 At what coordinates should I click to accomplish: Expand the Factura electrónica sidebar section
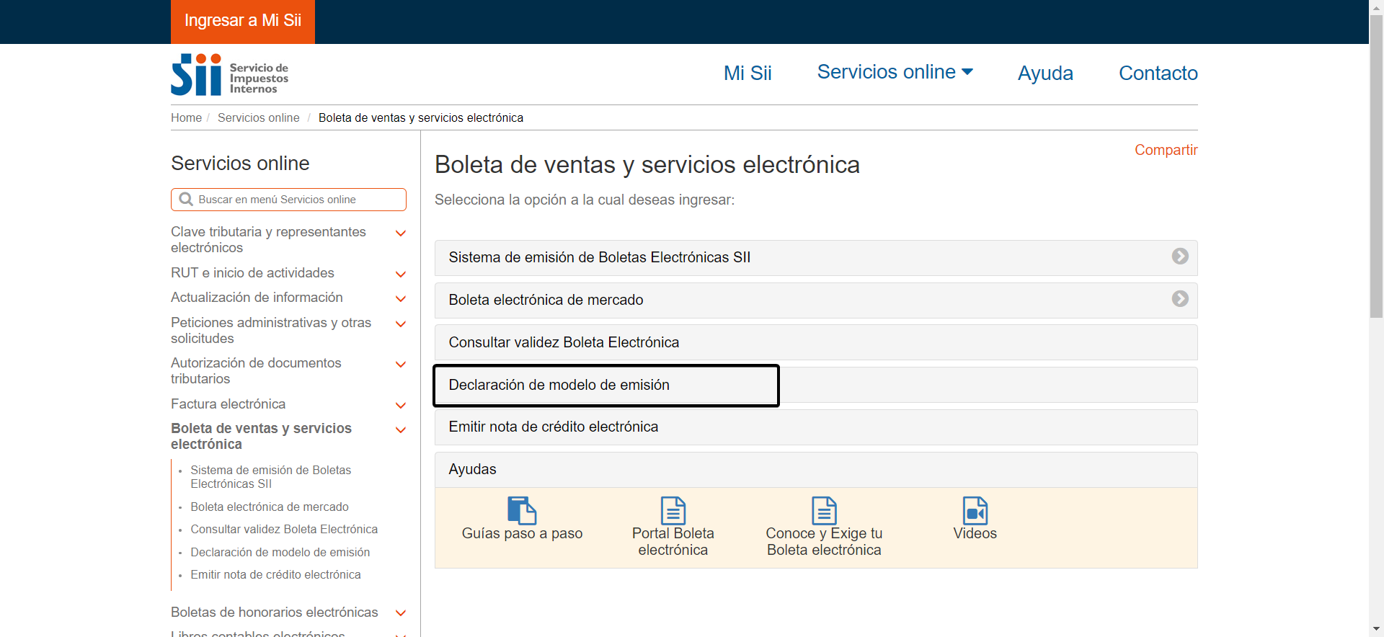[x=401, y=405]
